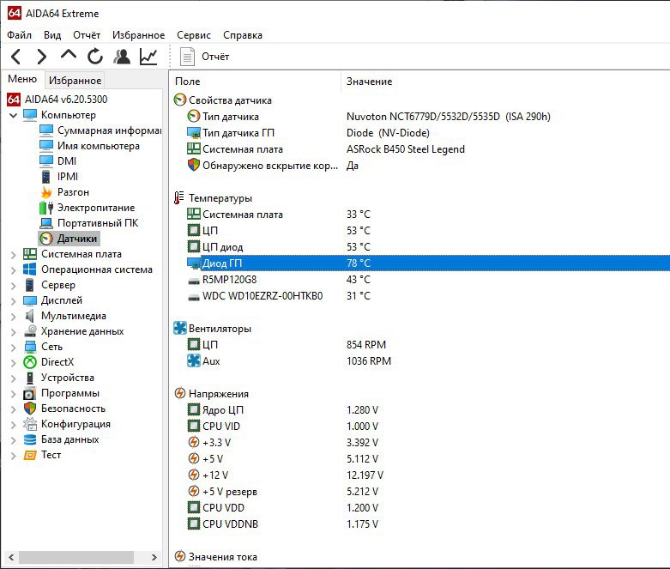Screen dimensions: 670x569
Task: Sort by the Поле column header
Action: click(256, 82)
